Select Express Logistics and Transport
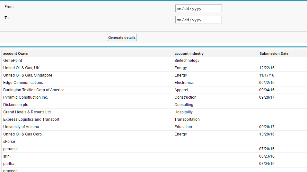 point(31,119)
